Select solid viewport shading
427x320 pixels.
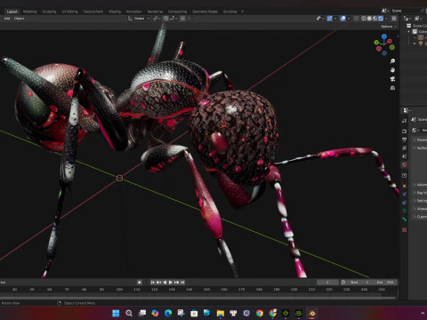coord(369,19)
